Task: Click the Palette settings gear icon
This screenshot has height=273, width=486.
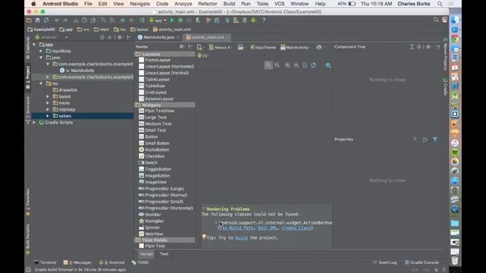Action: pyautogui.click(x=181, y=47)
